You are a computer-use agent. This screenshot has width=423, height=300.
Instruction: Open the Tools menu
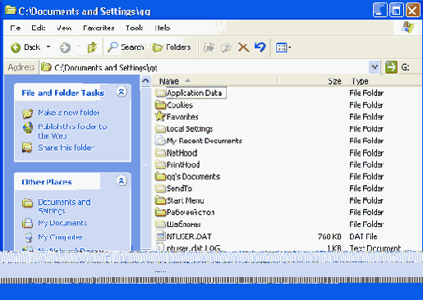point(134,28)
